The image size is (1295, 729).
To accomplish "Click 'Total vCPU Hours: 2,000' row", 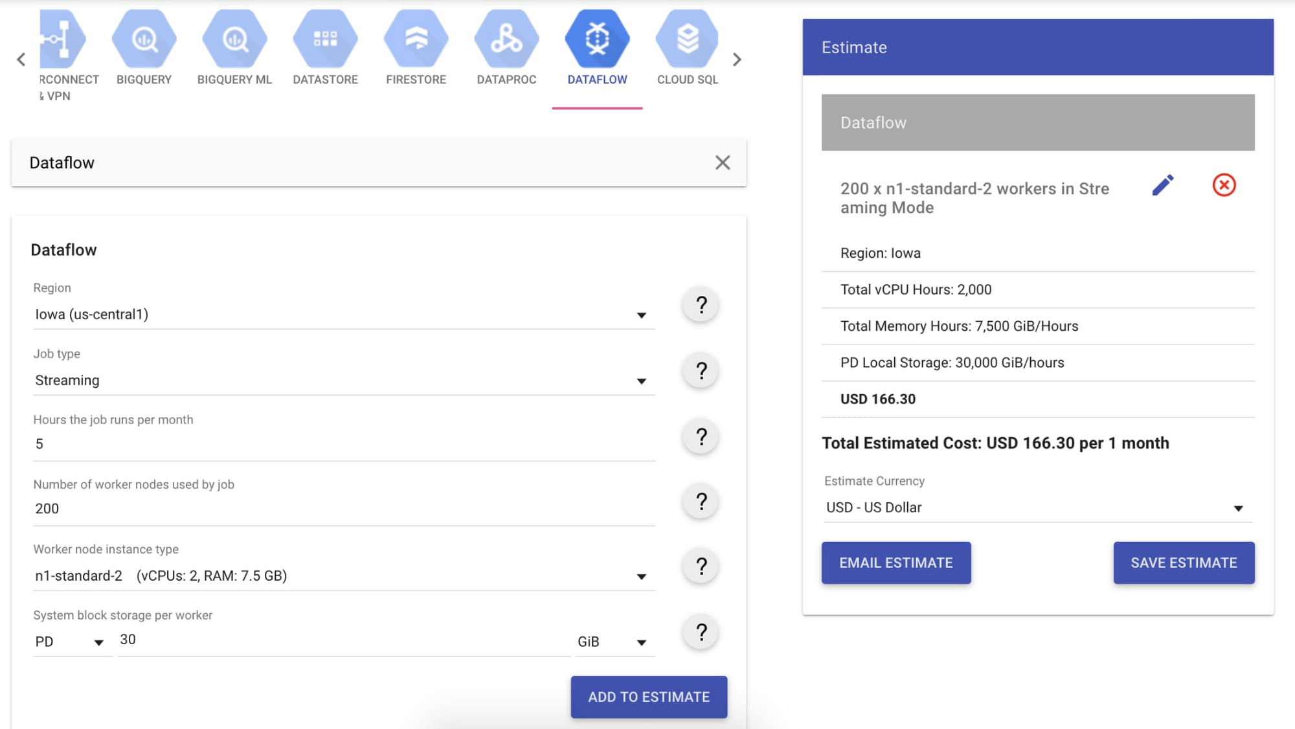I will [x=1038, y=289].
